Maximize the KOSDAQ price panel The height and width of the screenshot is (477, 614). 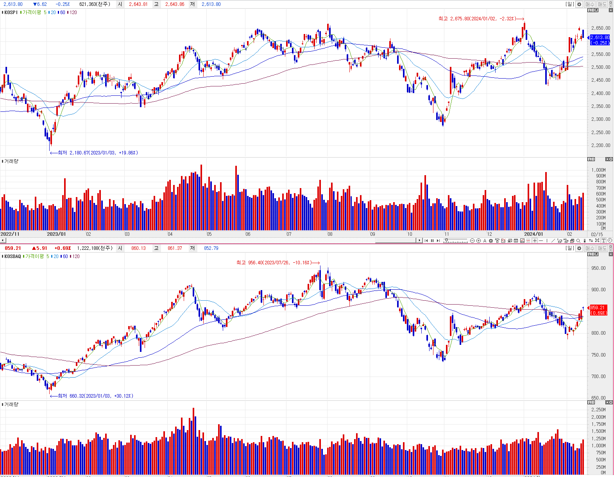(611, 254)
